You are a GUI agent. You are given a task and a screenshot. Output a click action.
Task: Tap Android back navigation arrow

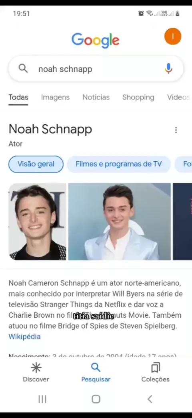(x=150, y=399)
